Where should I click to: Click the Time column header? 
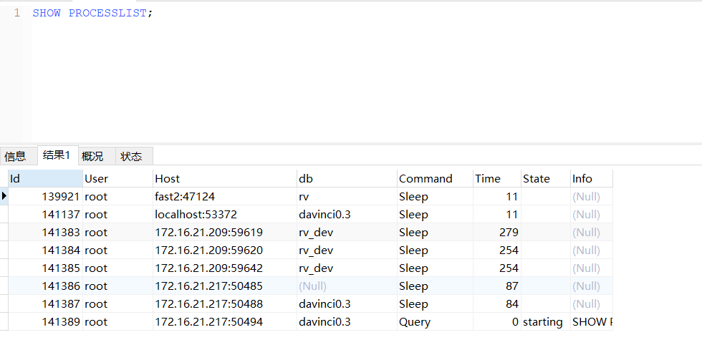click(x=496, y=178)
